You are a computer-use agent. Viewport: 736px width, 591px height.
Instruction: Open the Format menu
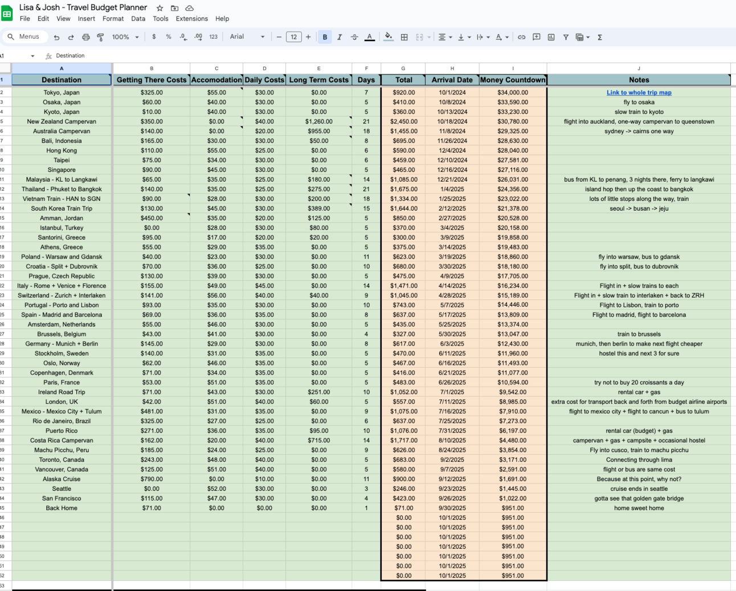point(113,19)
